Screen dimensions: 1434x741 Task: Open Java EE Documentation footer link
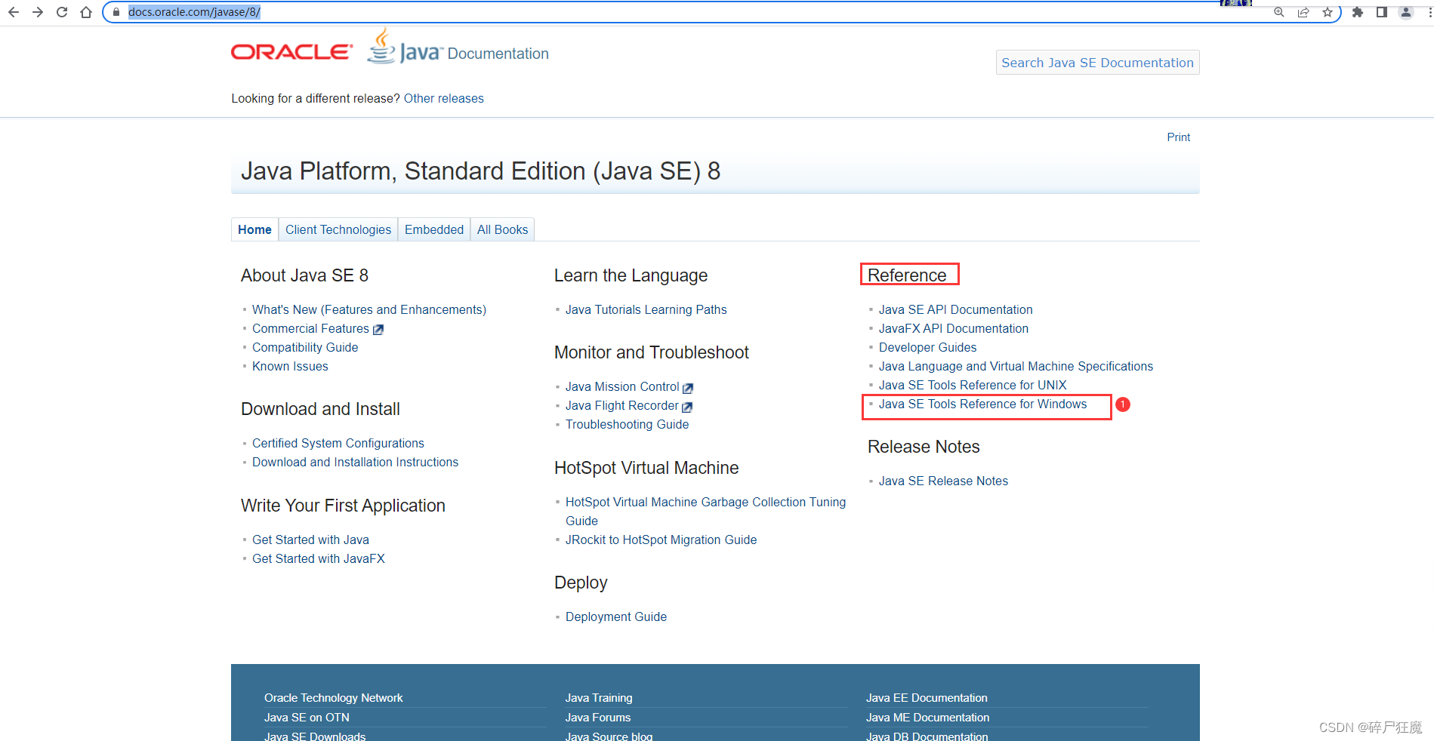point(927,698)
